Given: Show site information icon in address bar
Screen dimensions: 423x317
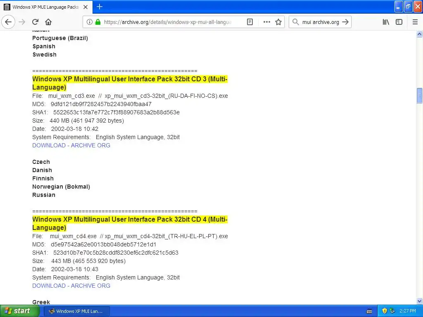Looking at the screenshot, I should click(90, 22).
